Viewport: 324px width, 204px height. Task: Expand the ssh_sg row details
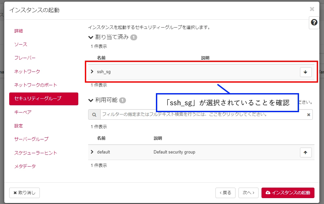pyautogui.click(x=92, y=71)
